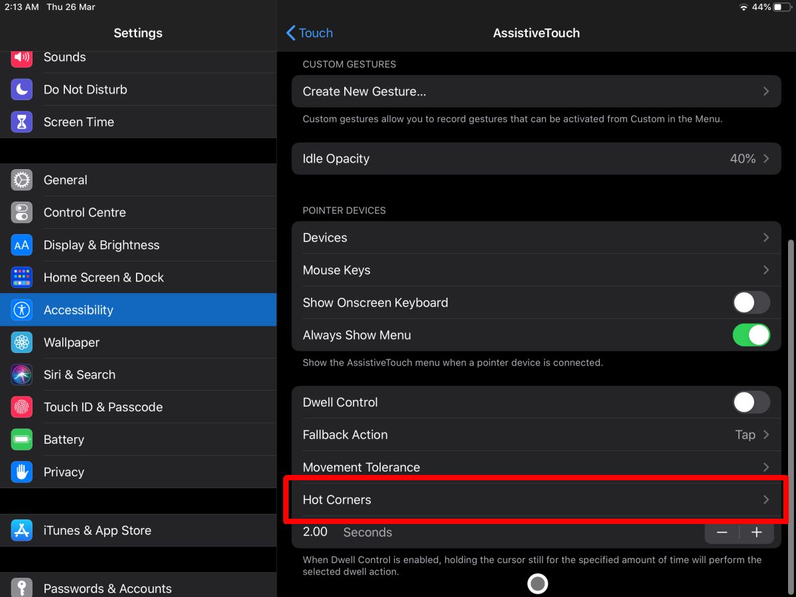Viewport: 796px width, 597px height.
Task: Tap the green Battery icon
Action: point(22,440)
